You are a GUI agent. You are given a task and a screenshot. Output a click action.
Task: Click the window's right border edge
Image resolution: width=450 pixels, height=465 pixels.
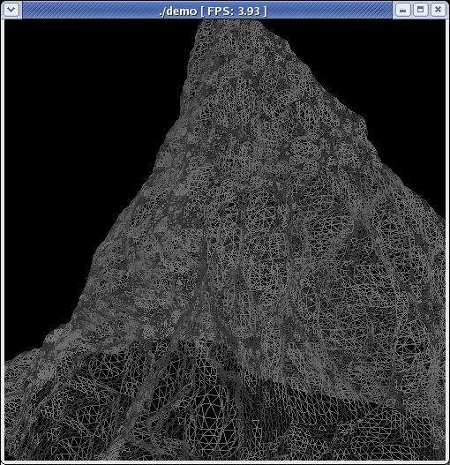pos(447,237)
